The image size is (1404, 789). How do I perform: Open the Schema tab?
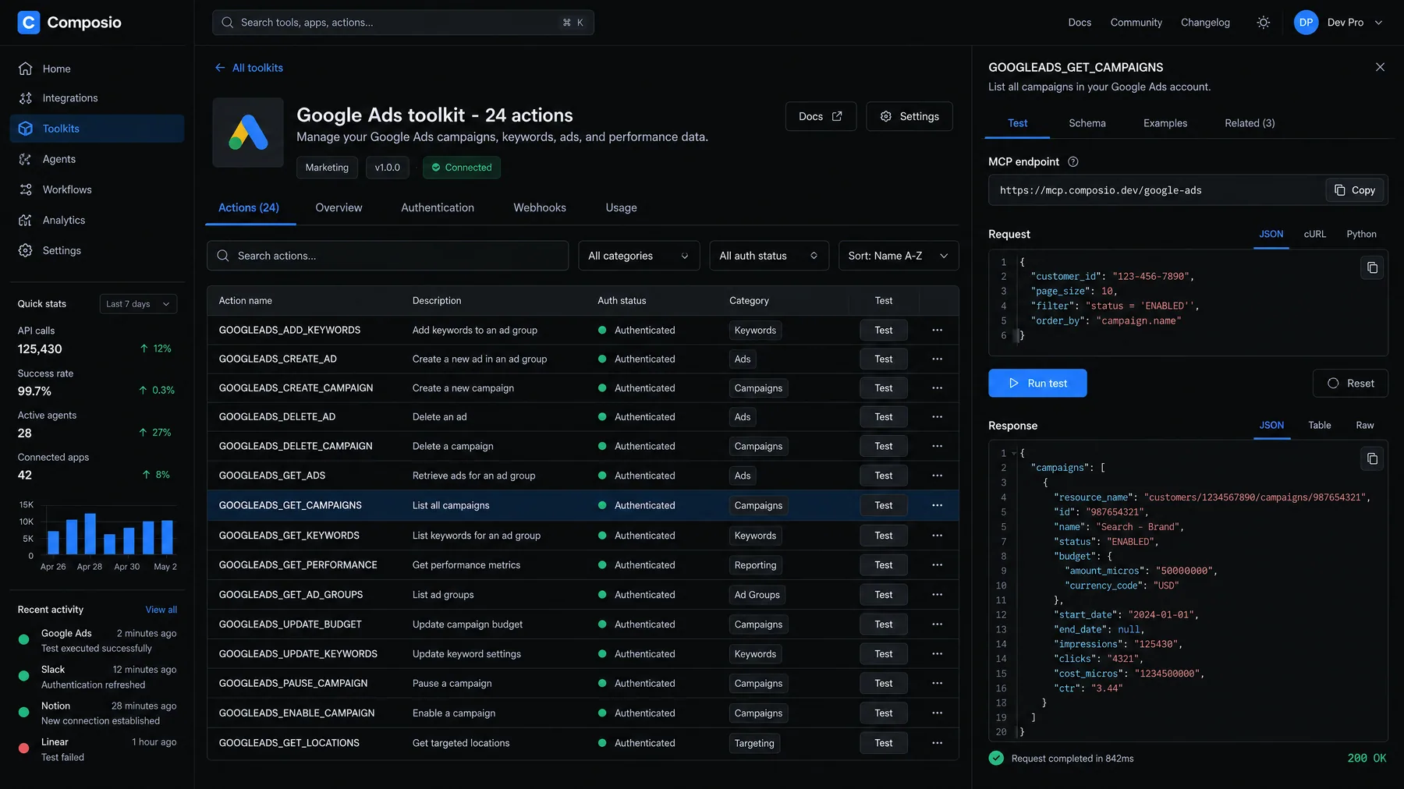[x=1087, y=123]
